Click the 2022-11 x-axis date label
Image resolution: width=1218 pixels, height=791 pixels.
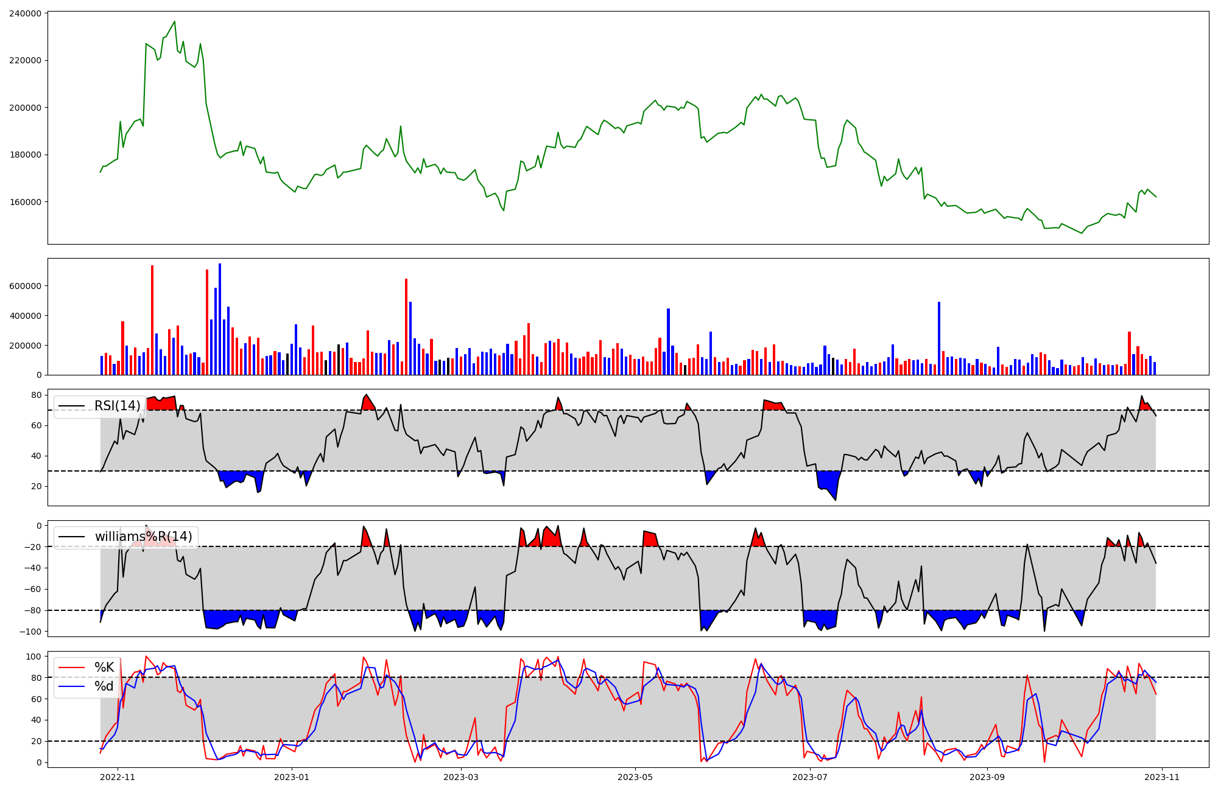click(x=118, y=777)
